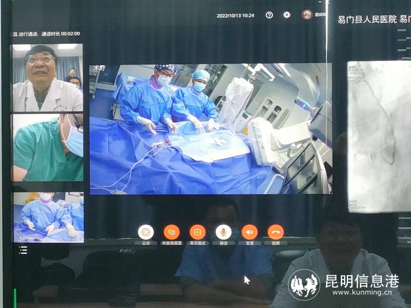The image size is (411, 308).
Task: Select the bottom surgery camera thumbnail
Action: coord(48,217)
